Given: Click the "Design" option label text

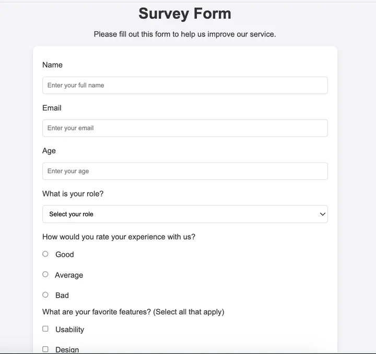Looking at the screenshot, I should pyautogui.click(x=67, y=349).
